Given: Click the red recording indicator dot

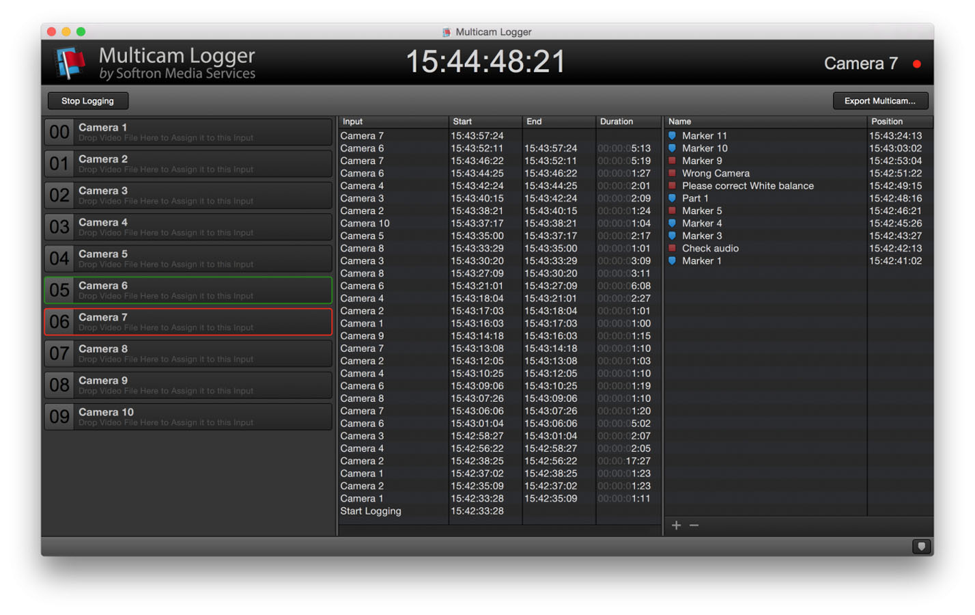Looking at the screenshot, I should click(917, 64).
